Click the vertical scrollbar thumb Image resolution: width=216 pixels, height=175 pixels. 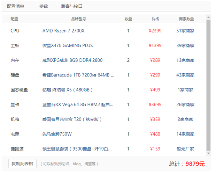point(208,85)
